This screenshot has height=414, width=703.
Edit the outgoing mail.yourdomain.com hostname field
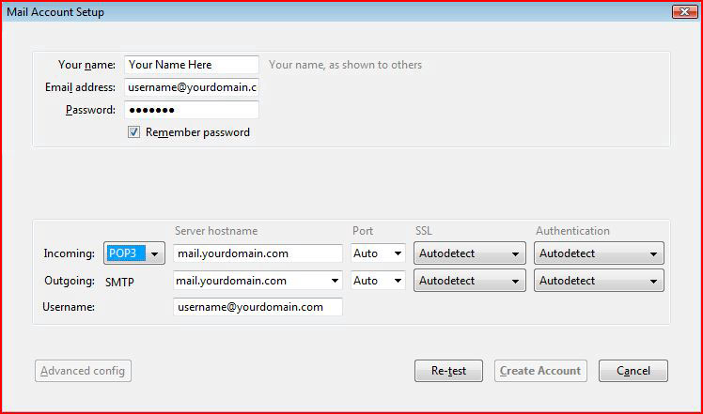(251, 281)
